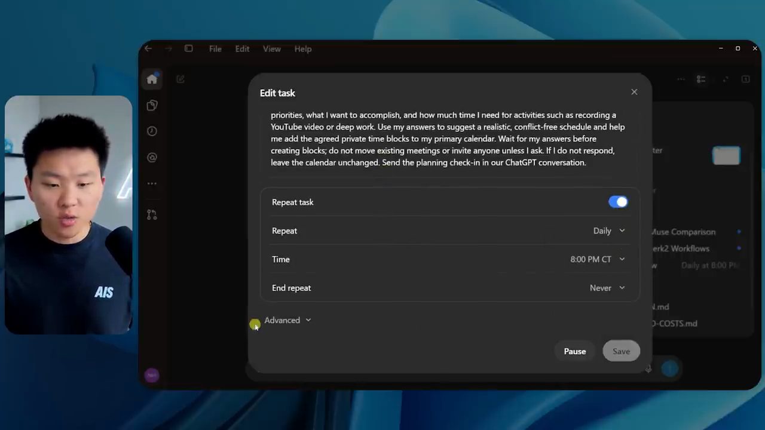765x430 pixels.
Task: Open the stacked pages icon in sidebar
Action: tap(152, 105)
